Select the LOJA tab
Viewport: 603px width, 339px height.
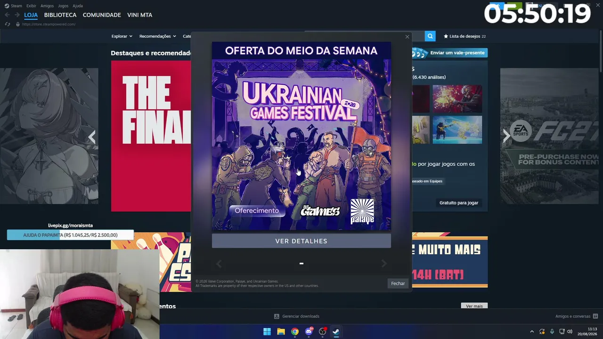tap(31, 15)
